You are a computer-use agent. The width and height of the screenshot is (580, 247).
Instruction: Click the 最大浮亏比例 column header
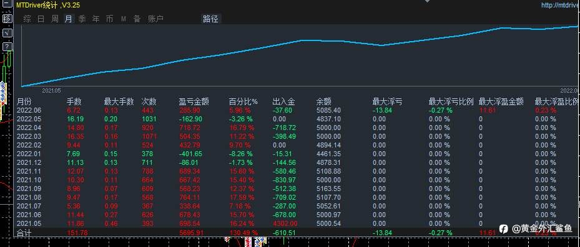(x=451, y=101)
